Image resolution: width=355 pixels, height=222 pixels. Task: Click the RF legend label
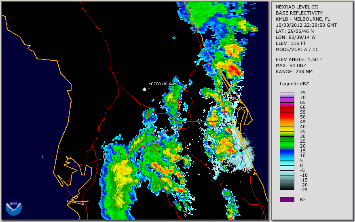click(303, 199)
